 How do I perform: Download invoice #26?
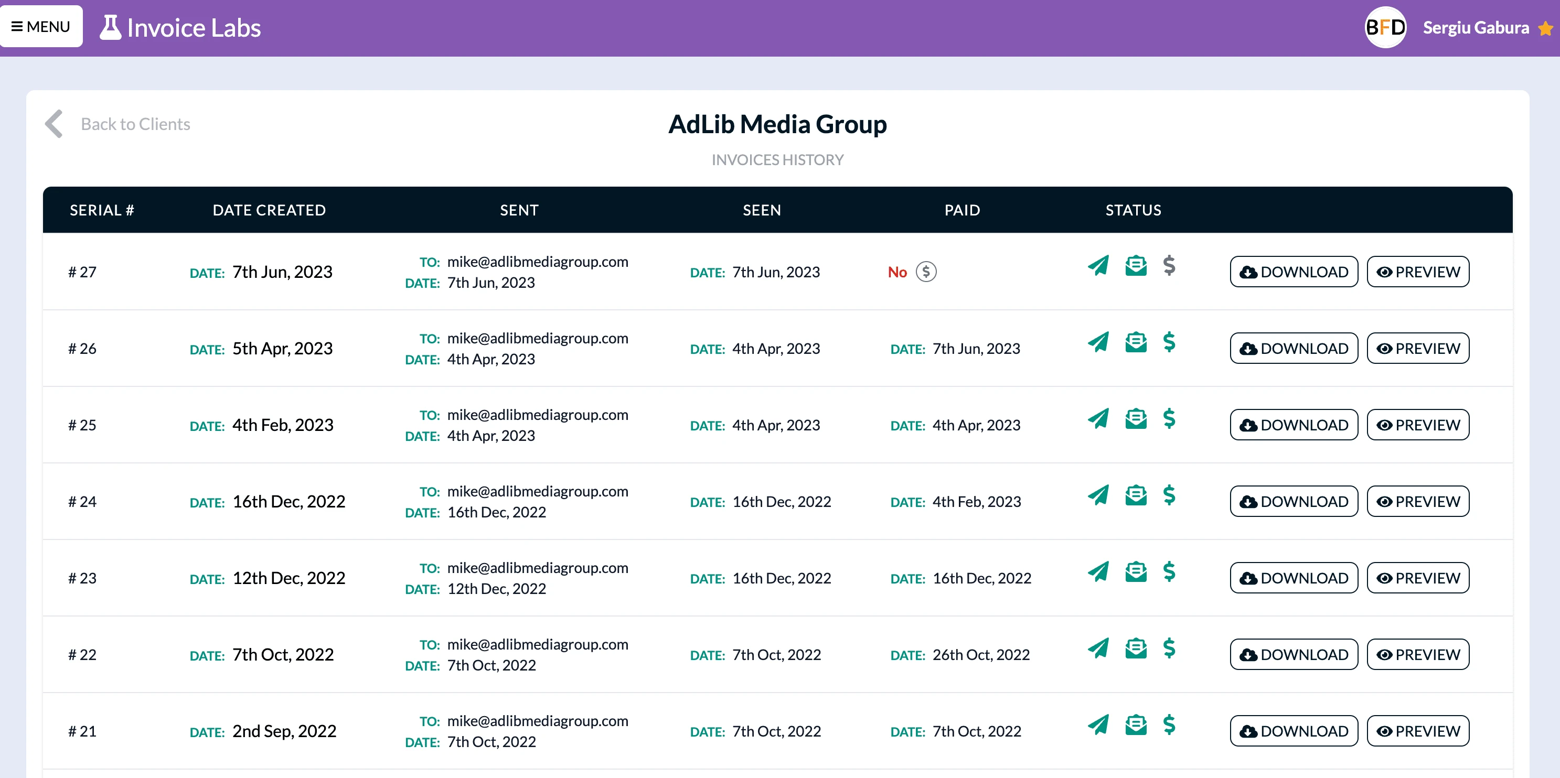tap(1294, 348)
